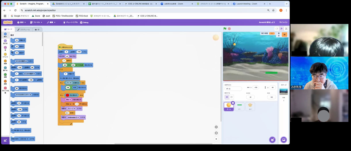Select the stage backdrop thumbnail
This screenshot has width=351, height=151.
coord(283,91)
